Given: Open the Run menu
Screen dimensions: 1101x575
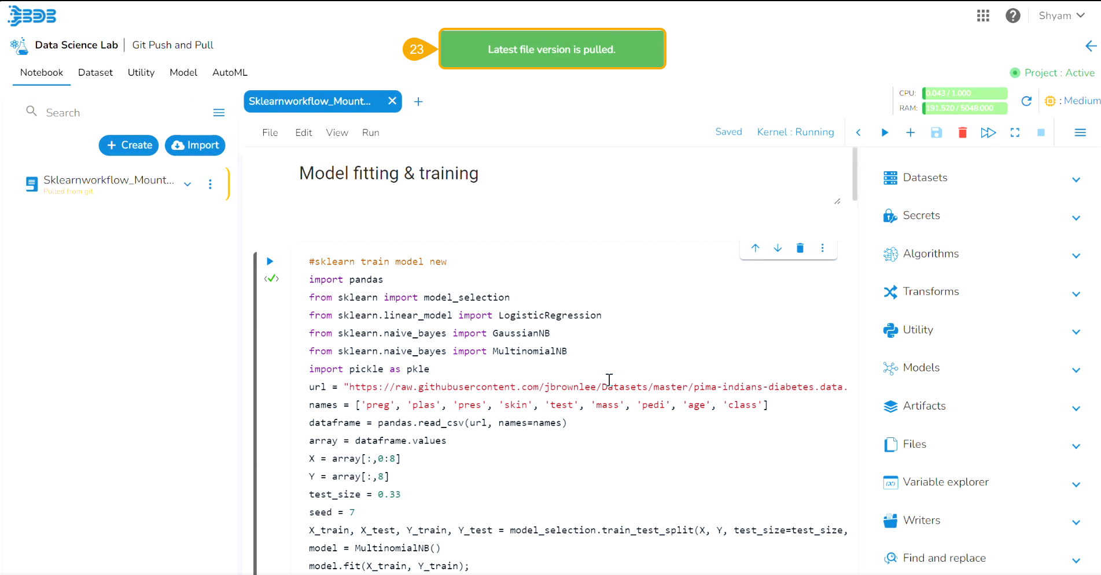Looking at the screenshot, I should 370,132.
